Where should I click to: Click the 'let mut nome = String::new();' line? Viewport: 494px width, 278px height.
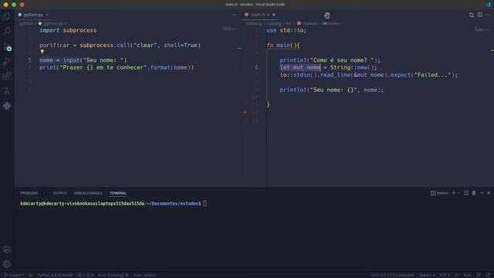328,67
